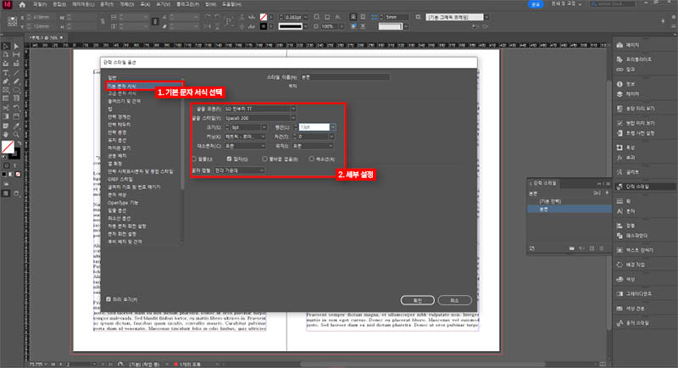Screen dimensions: 678x368
Task: Select GREP Style in category list
Action: click(120, 179)
